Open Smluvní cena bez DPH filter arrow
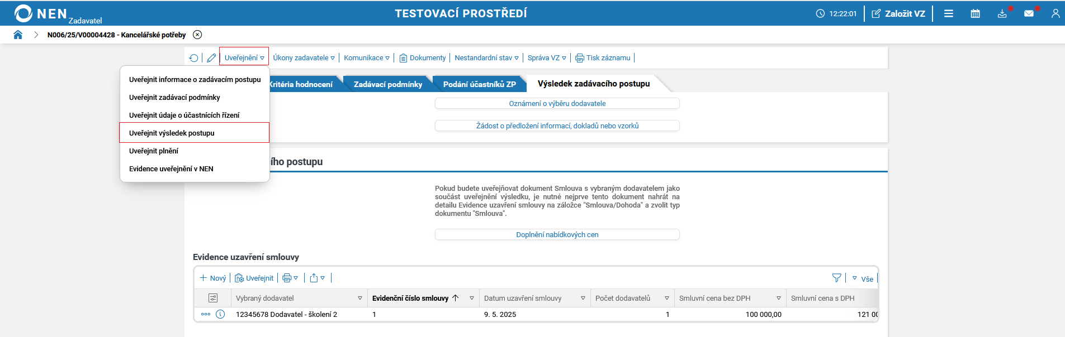This screenshot has width=1065, height=337. coord(779,298)
